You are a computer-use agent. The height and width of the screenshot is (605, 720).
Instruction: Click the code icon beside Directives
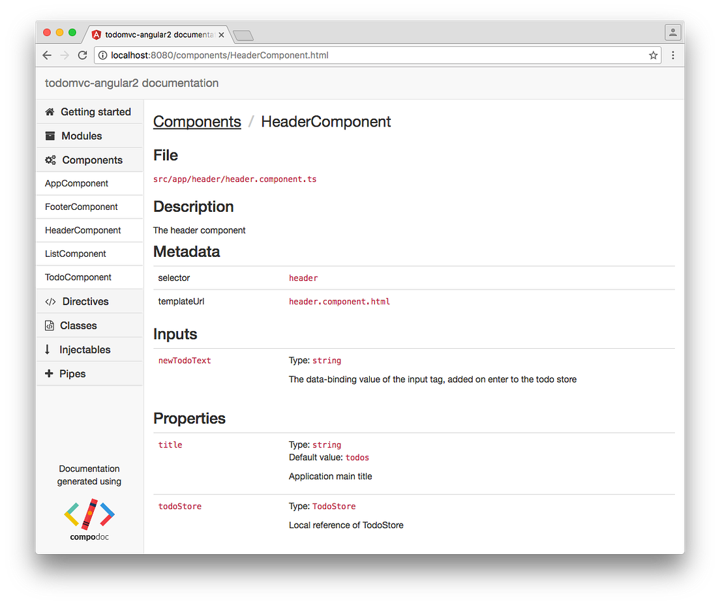tap(50, 301)
